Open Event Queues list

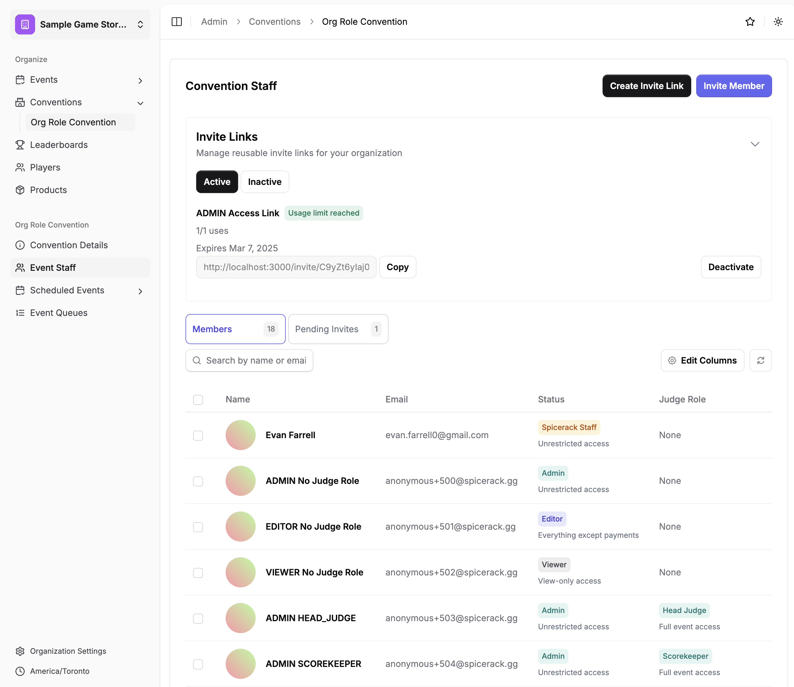click(59, 313)
